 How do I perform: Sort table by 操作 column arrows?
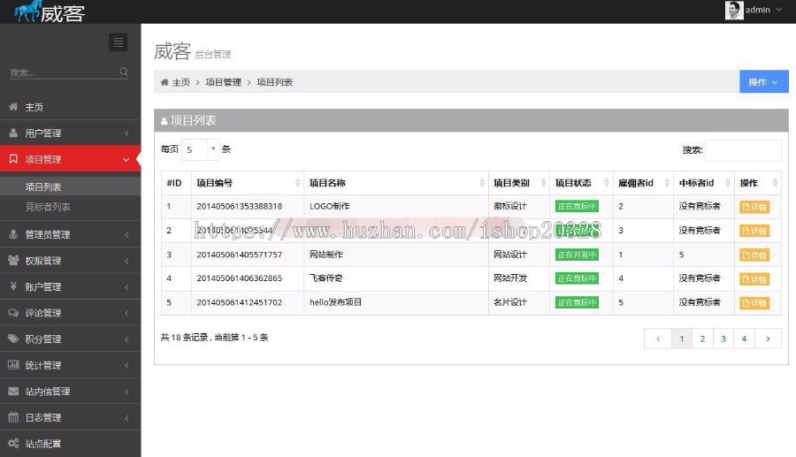[x=775, y=183]
